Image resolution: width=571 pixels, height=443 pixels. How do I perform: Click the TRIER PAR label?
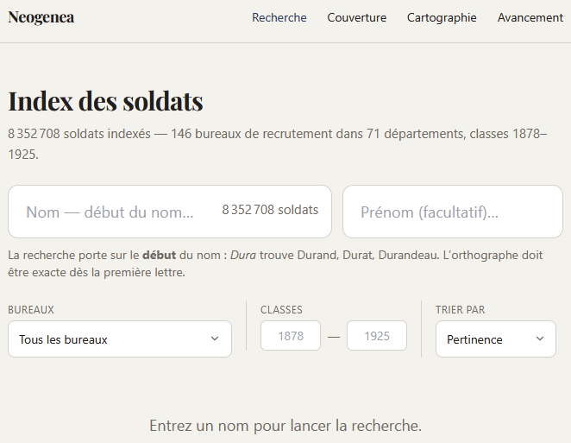point(460,309)
